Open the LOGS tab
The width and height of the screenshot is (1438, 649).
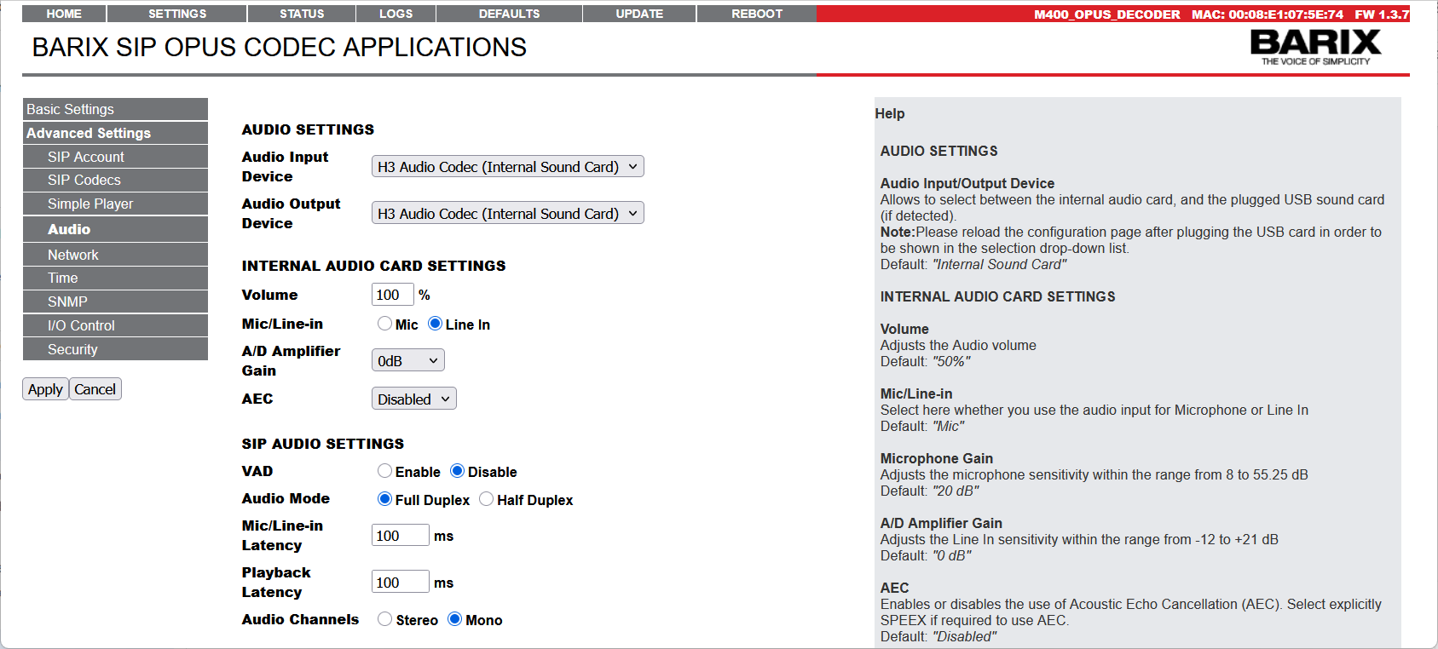tap(396, 14)
